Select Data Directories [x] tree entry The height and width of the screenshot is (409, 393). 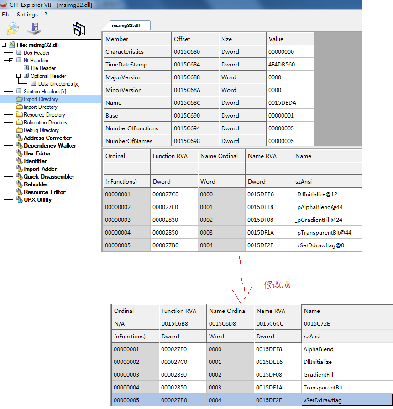(58, 84)
